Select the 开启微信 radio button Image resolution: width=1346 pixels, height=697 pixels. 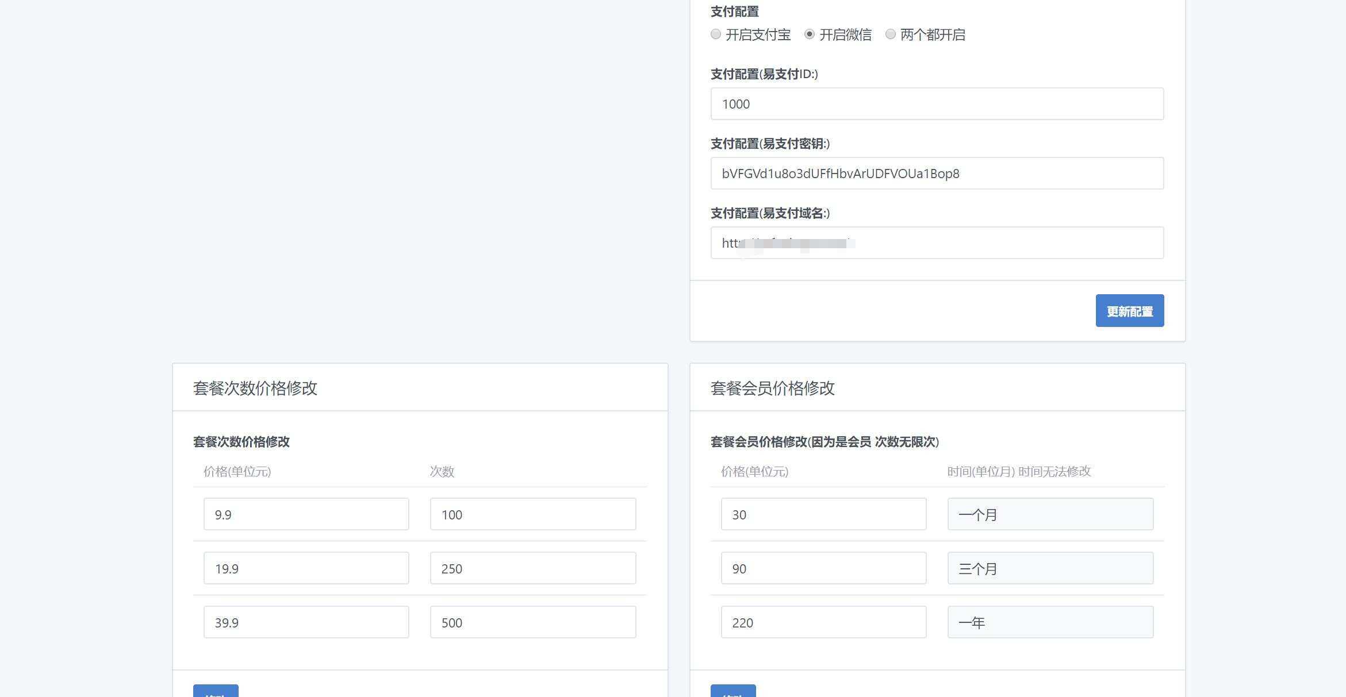[x=810, y=34]
